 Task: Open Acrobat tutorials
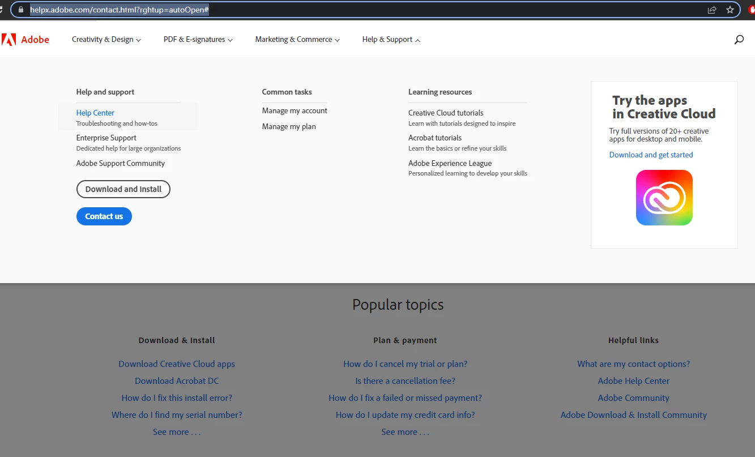click(x=435, y=138)
